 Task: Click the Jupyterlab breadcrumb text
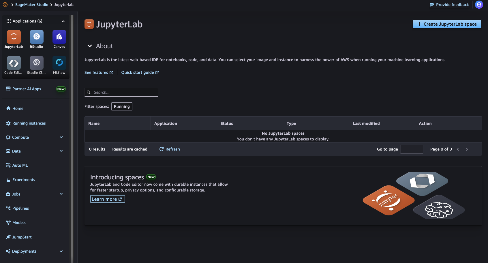(x=64, y=5)
